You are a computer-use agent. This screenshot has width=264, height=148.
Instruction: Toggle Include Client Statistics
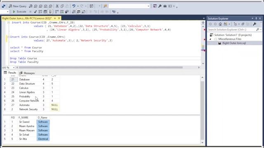(x=67, y=12)
